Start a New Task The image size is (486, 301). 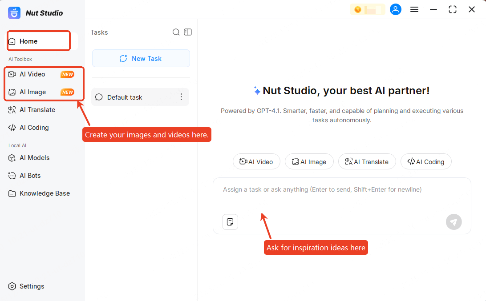coord(141,58)
